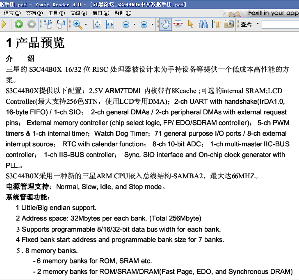299x280 pixels.
Task: Open the 文档(D) menu
Action: click(x=34, y=13)
